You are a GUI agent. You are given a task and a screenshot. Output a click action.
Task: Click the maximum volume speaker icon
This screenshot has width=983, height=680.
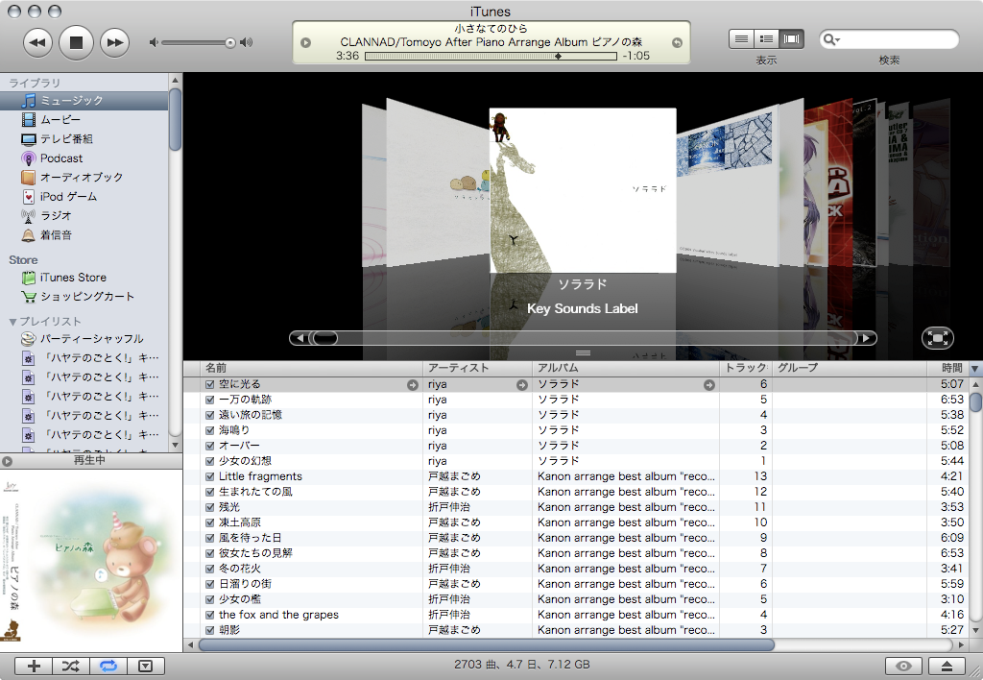[x=247, y=42]
